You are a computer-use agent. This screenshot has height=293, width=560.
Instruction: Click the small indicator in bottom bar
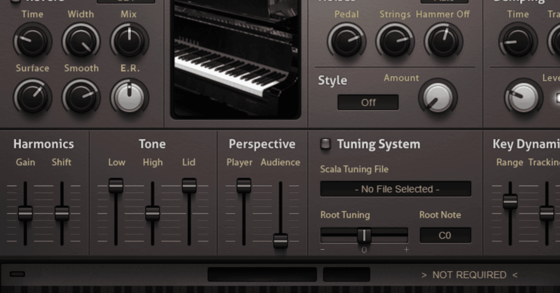pyautogui.click(x=17, y=274)
